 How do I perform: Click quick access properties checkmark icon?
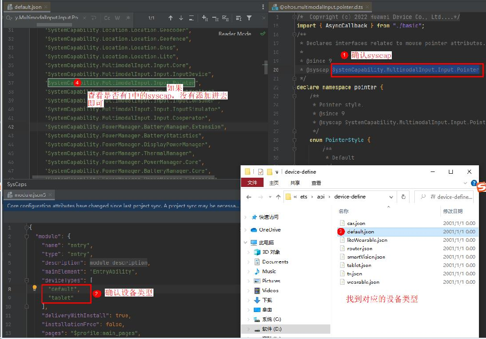[x=260, y=171]
